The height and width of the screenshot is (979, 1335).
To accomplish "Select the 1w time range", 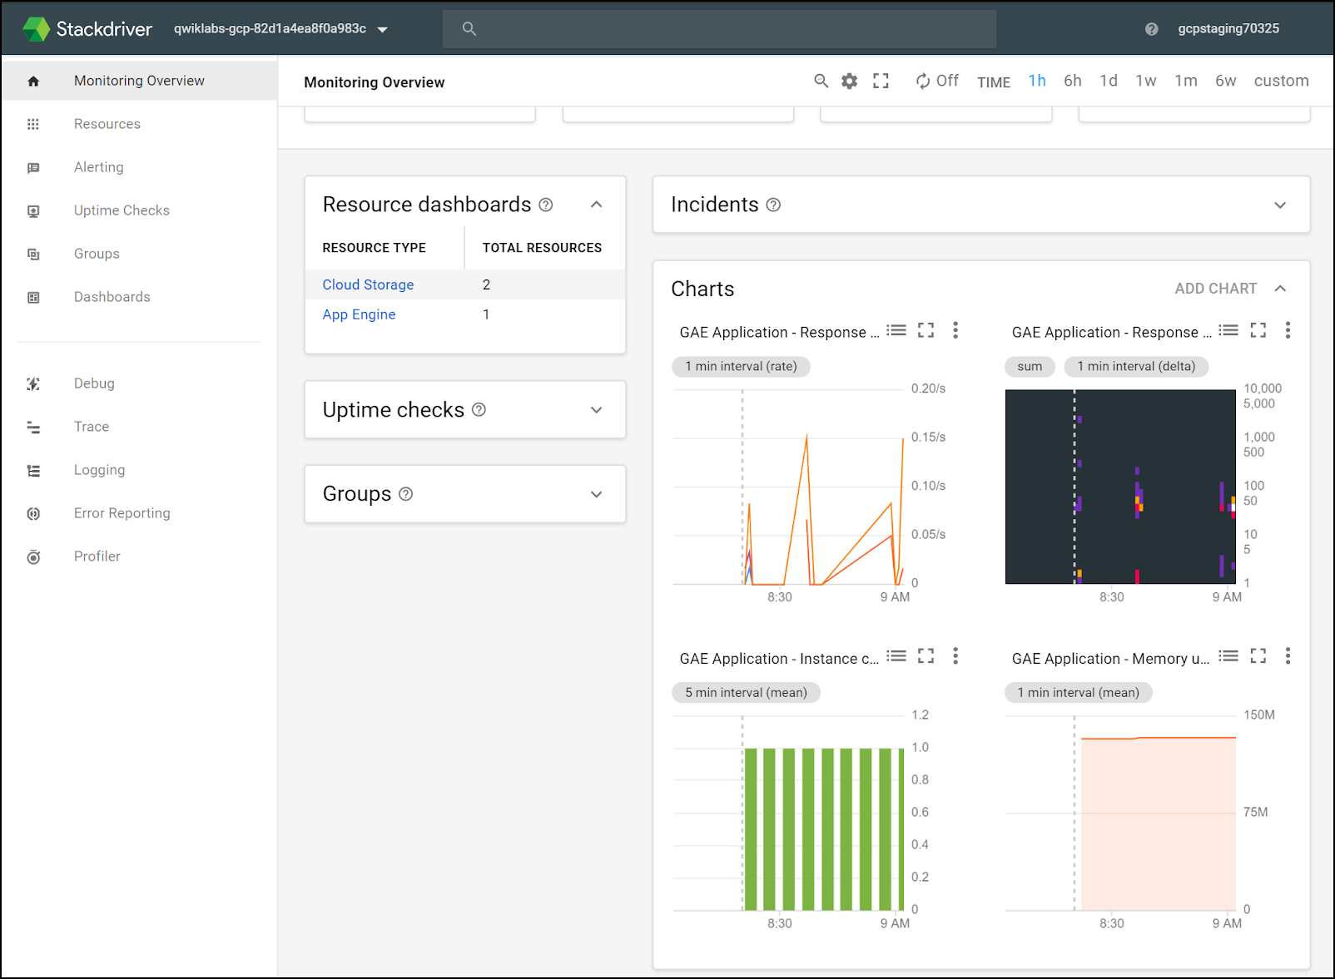I will pos(1146,81).
